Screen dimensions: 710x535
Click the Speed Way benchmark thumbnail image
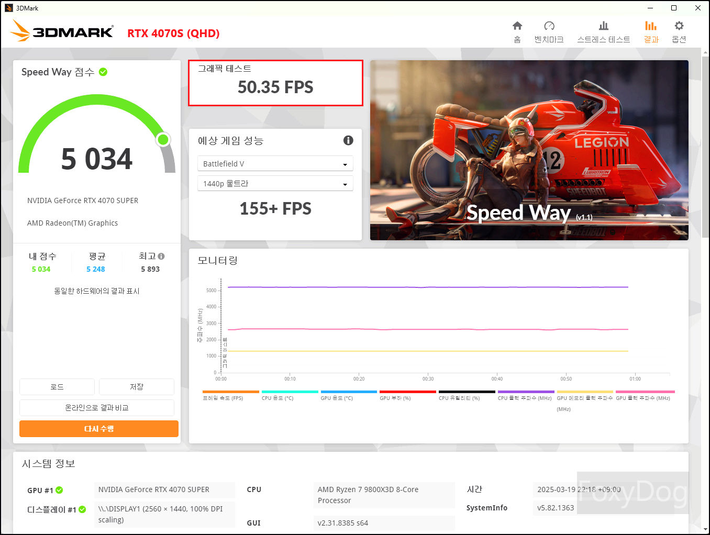pos(529,150)
